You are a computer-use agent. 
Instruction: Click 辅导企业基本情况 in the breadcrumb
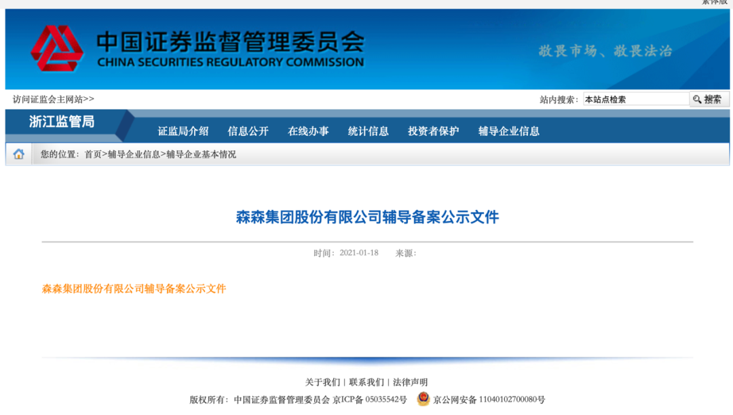(x=202, y=154)
